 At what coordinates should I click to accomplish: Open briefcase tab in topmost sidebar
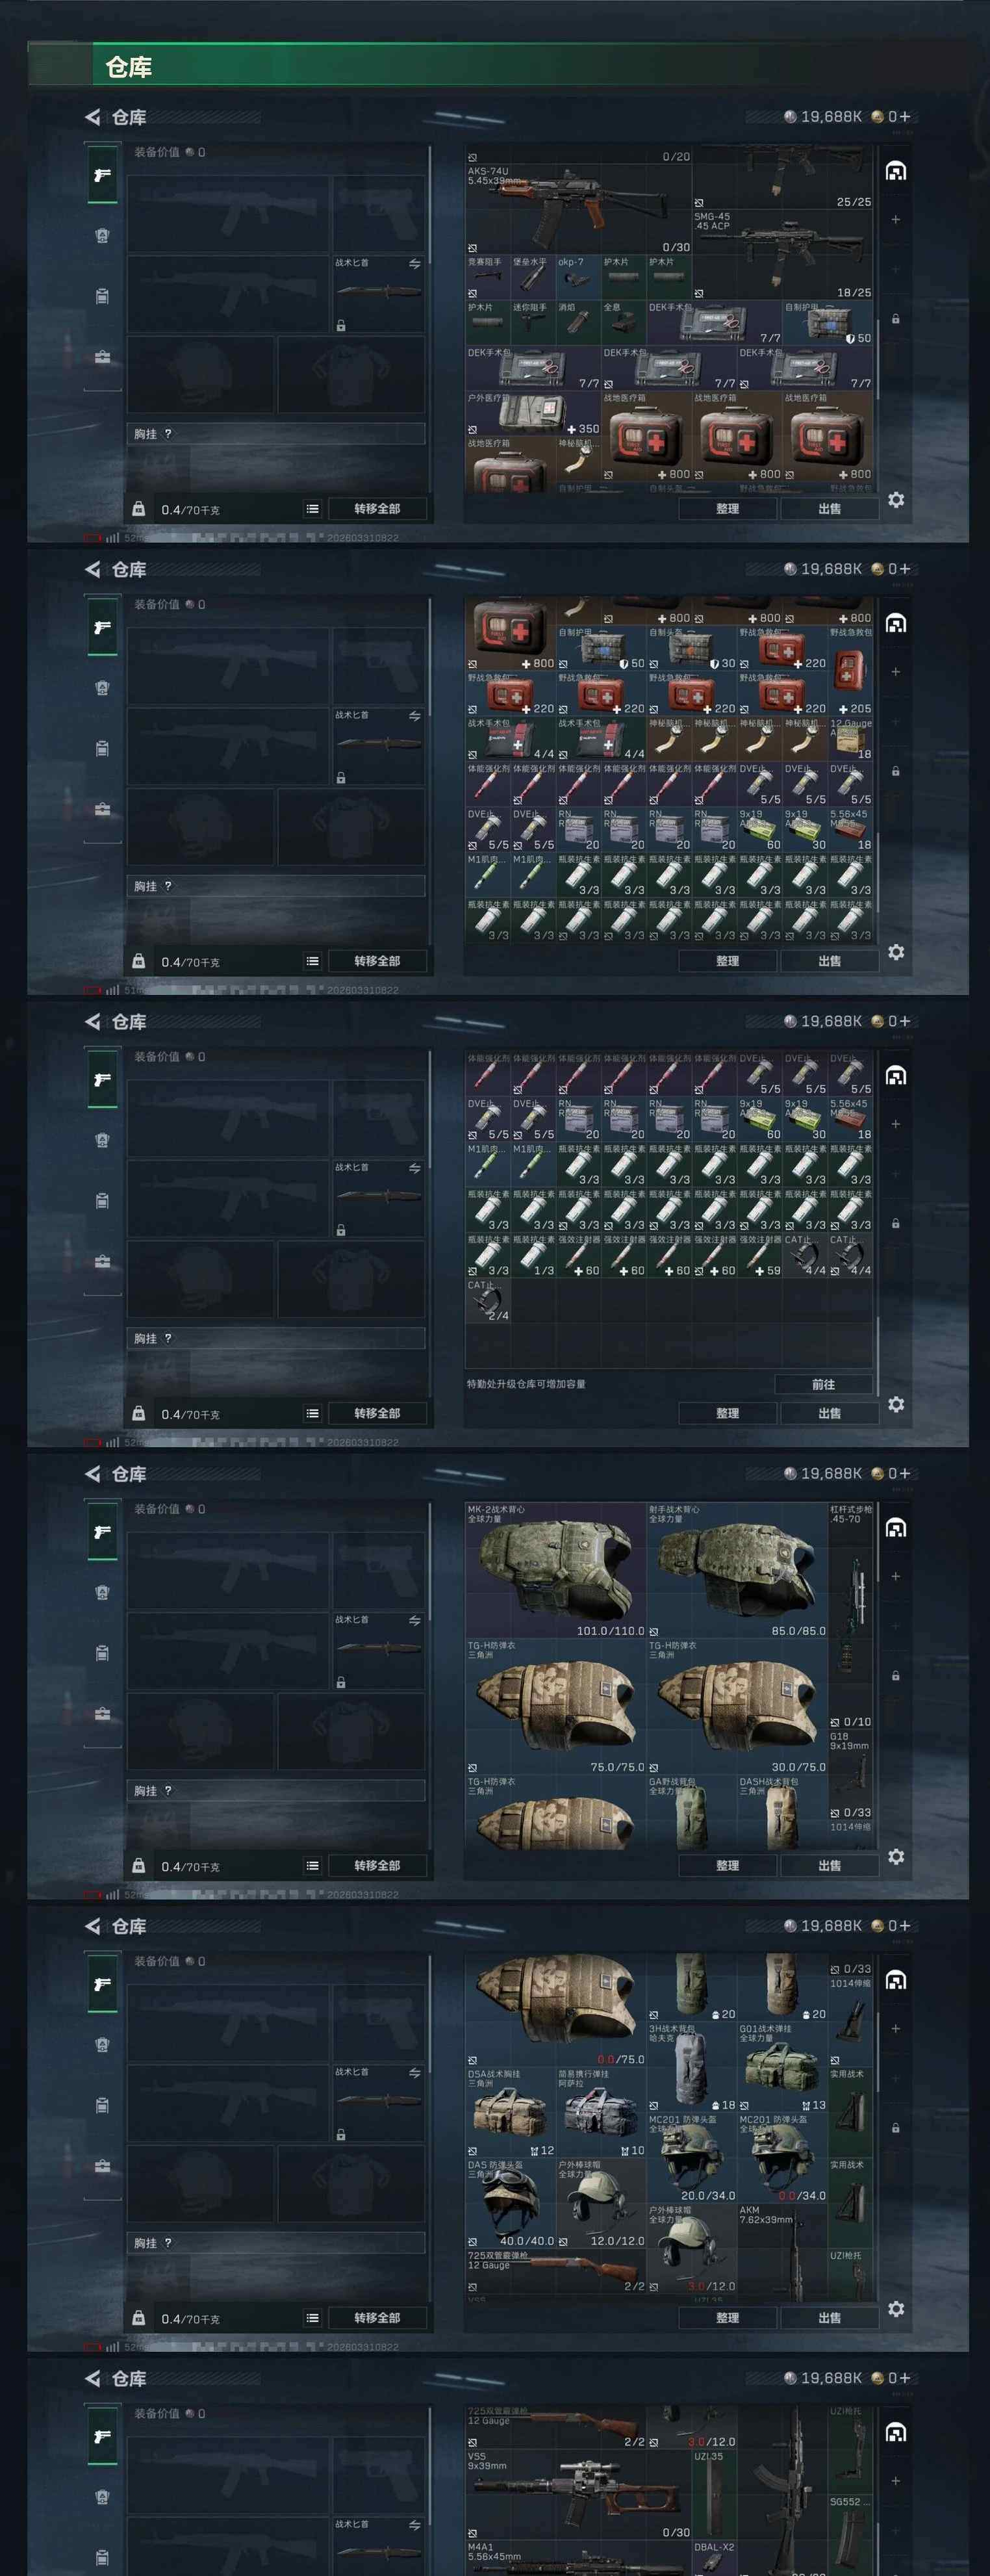tap(102, 357)
